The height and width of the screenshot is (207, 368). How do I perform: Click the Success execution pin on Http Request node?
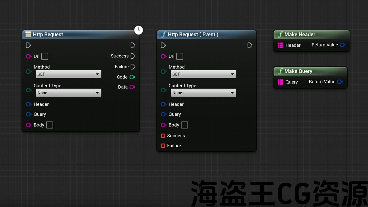[x=133, y=56]
